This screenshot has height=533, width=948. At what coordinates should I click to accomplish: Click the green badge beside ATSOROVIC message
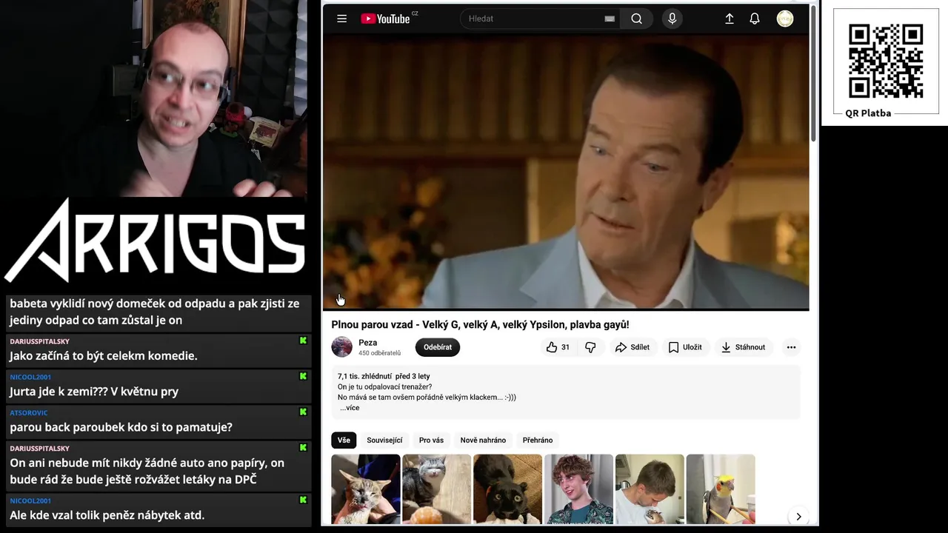point(303,412)
